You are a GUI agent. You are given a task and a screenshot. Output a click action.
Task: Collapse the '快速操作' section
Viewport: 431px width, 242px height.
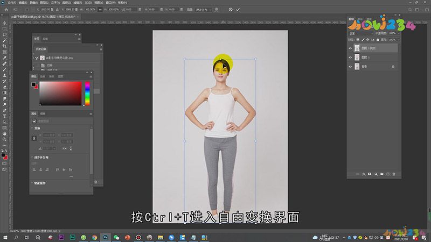[32, 183]
